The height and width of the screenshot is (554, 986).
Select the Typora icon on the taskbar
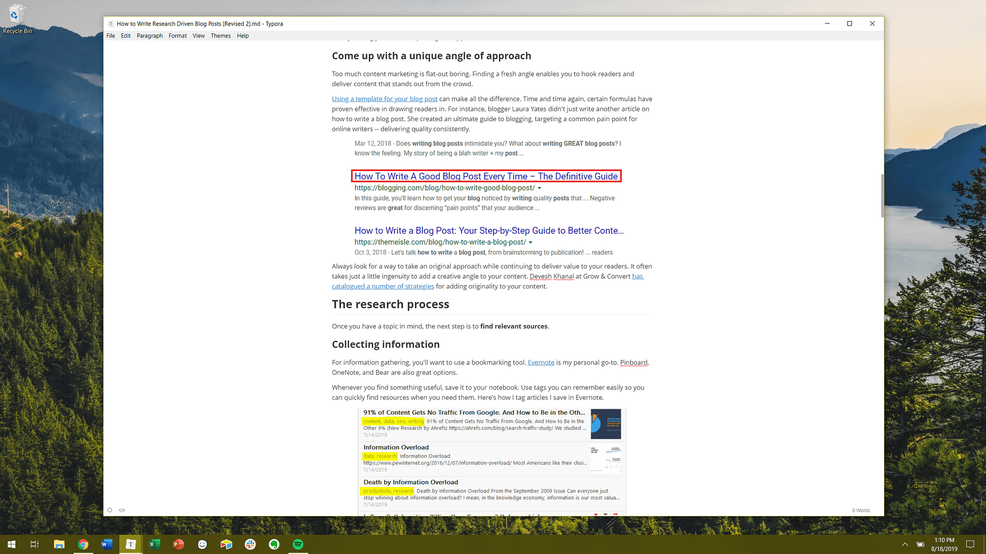click(131, 544)
